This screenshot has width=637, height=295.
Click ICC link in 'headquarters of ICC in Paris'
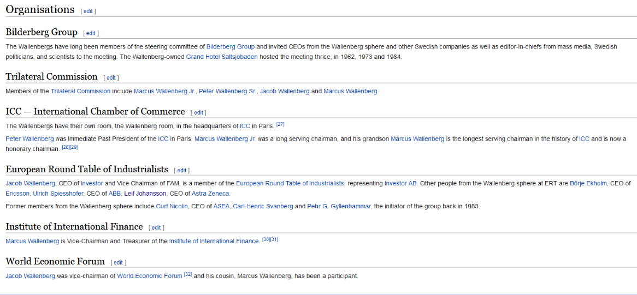[x=245, y=126]
